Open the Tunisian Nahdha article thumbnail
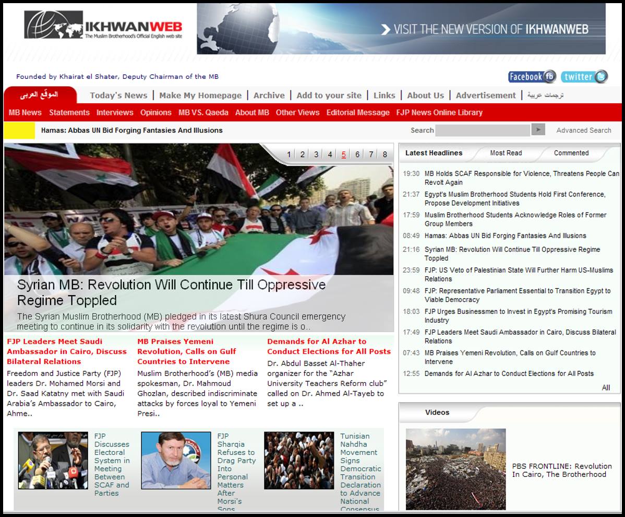Viewport: 625px width, 517px height. [299, 460]
